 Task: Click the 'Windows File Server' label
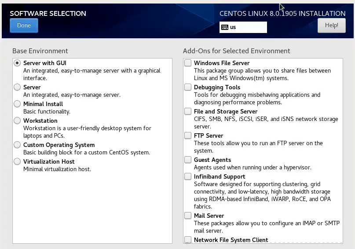[222, 63]
